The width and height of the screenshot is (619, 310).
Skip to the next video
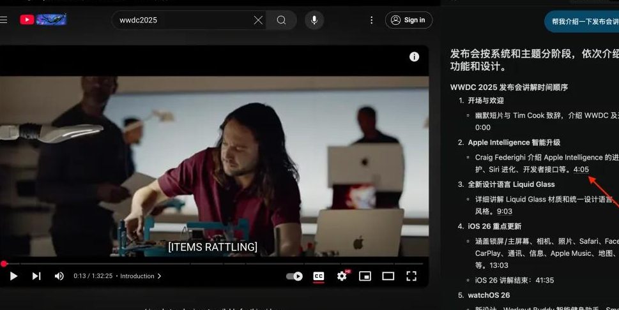[36, 276]
